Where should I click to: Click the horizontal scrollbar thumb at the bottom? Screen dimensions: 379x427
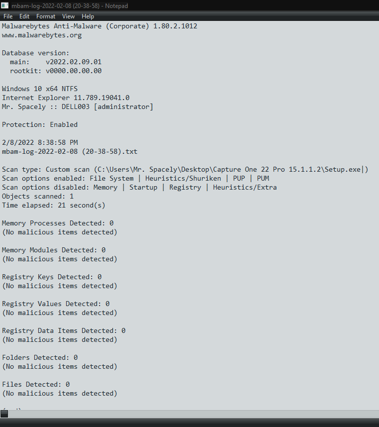(x=4, y=414)
